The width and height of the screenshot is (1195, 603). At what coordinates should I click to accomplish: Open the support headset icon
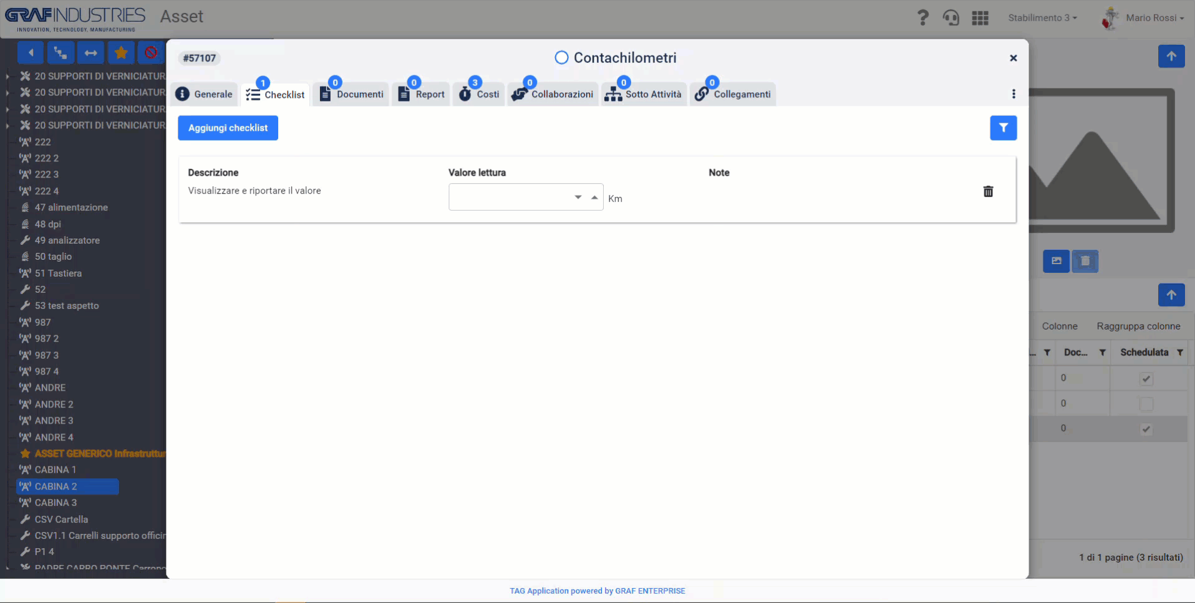(x=951, y=17)
